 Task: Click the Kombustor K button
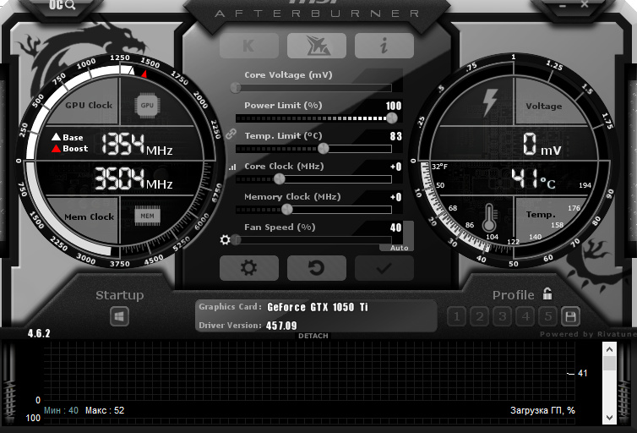249,46
